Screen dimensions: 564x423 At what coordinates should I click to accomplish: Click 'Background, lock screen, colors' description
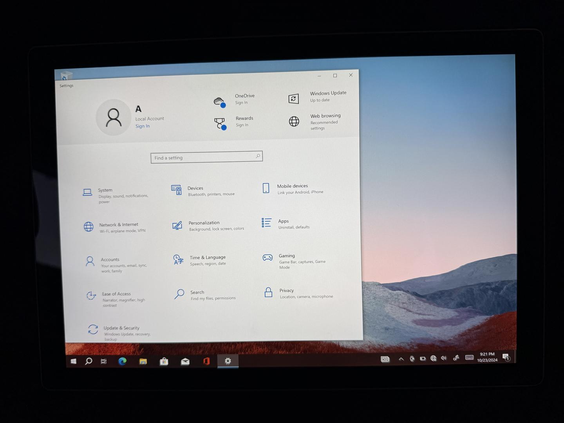tap(217, 229)
